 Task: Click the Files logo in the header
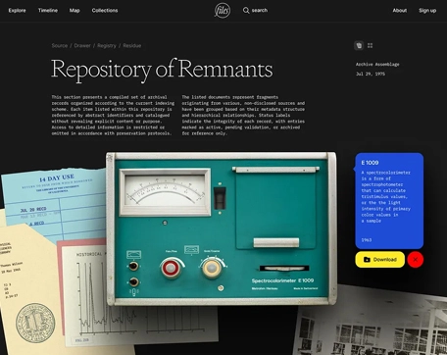tap(223, 11)
